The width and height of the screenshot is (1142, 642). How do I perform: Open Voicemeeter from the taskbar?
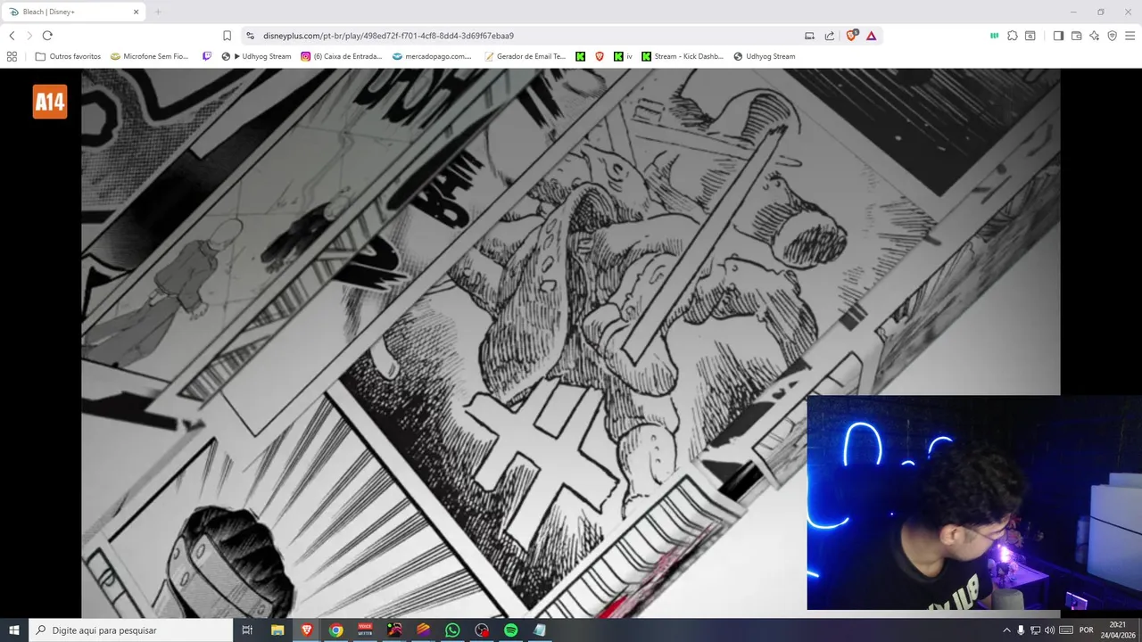tap(365, 630)
